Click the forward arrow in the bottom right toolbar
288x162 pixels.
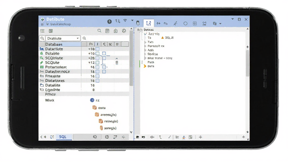(x=143, y=137)
